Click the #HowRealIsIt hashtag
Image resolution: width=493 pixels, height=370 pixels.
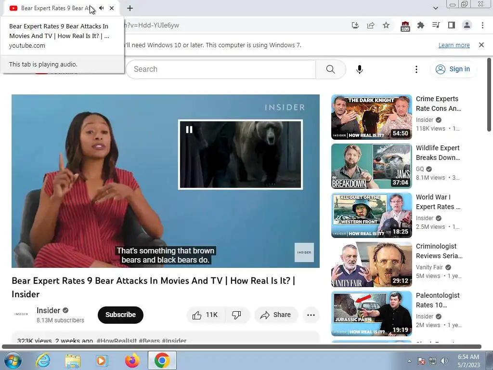[x=117, y=341]
